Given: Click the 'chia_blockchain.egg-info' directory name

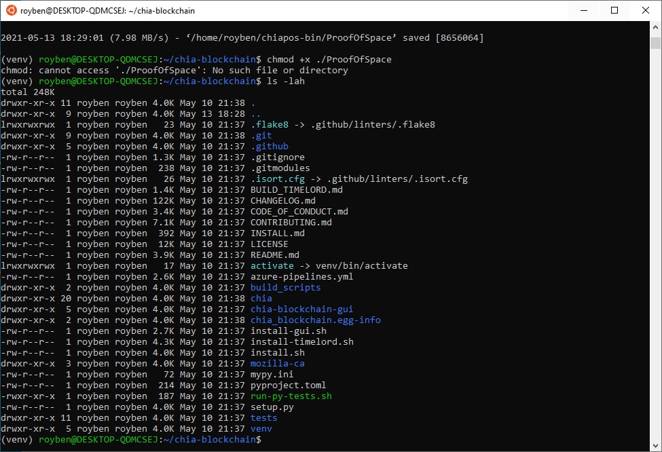Looking at the screenshot, I should [315, 320].
